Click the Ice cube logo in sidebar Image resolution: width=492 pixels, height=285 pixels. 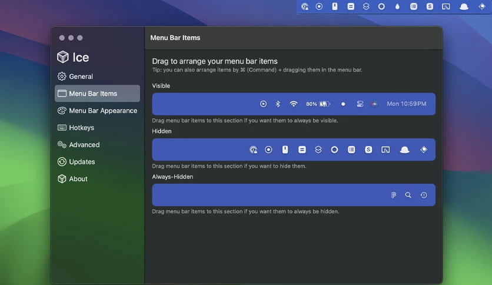(x=63, y=57)
